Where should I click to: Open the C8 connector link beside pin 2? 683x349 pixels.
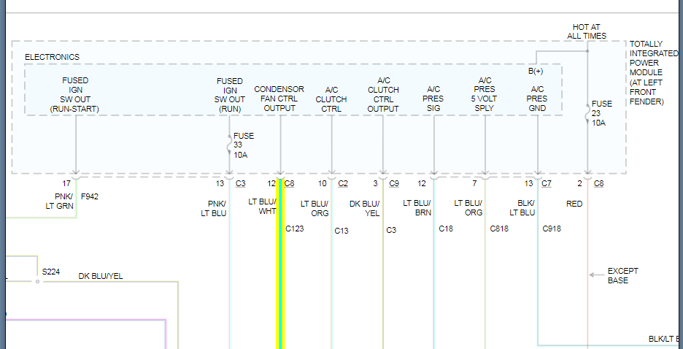click(x=599, y=184)
